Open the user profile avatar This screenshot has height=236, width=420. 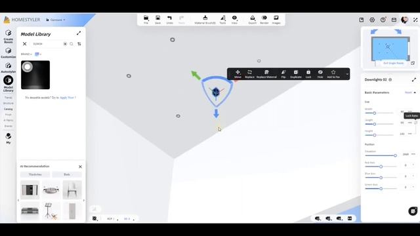click(404, 20)
